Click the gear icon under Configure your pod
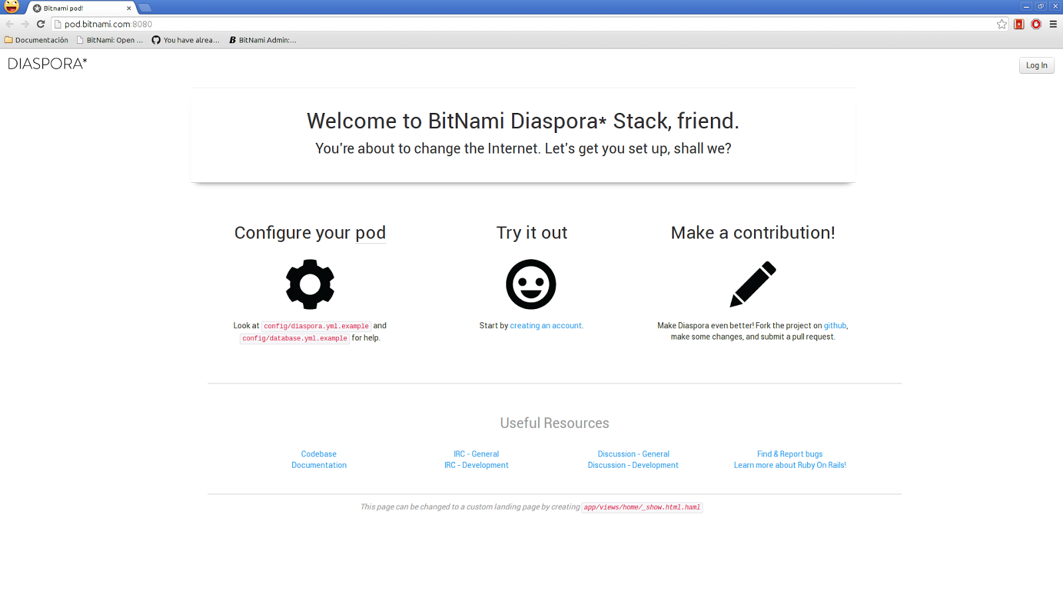Image resolution: width=1063 pixels, height=598 pixels. [x=310, y=284]
